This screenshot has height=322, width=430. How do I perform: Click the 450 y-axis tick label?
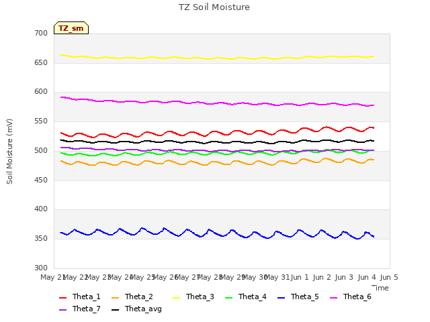tap(41, 180)
